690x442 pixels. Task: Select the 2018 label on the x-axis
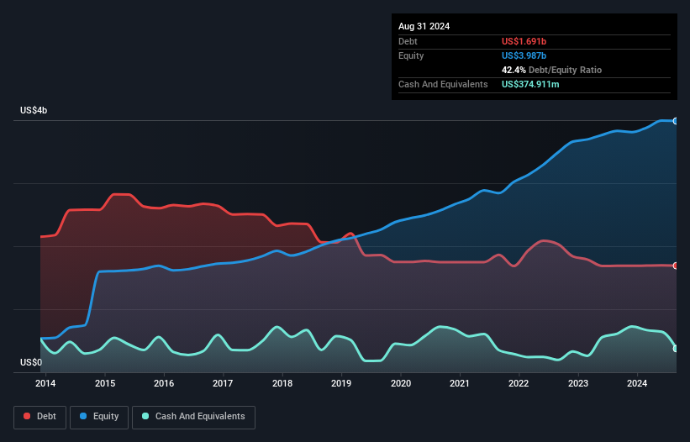point(282,383)
